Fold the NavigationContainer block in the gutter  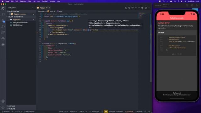[x=43, y=25]
